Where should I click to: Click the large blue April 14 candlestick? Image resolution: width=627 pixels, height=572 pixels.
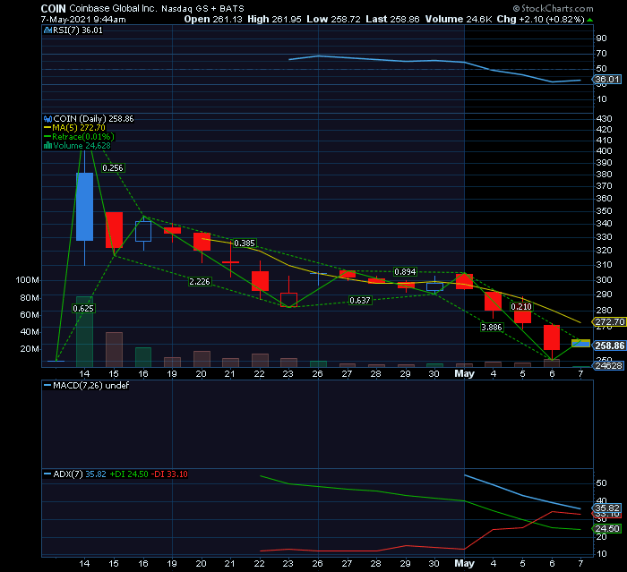[84, 207]
